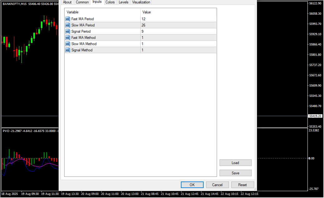Click the Signal Method variable icon

(68, 50)
